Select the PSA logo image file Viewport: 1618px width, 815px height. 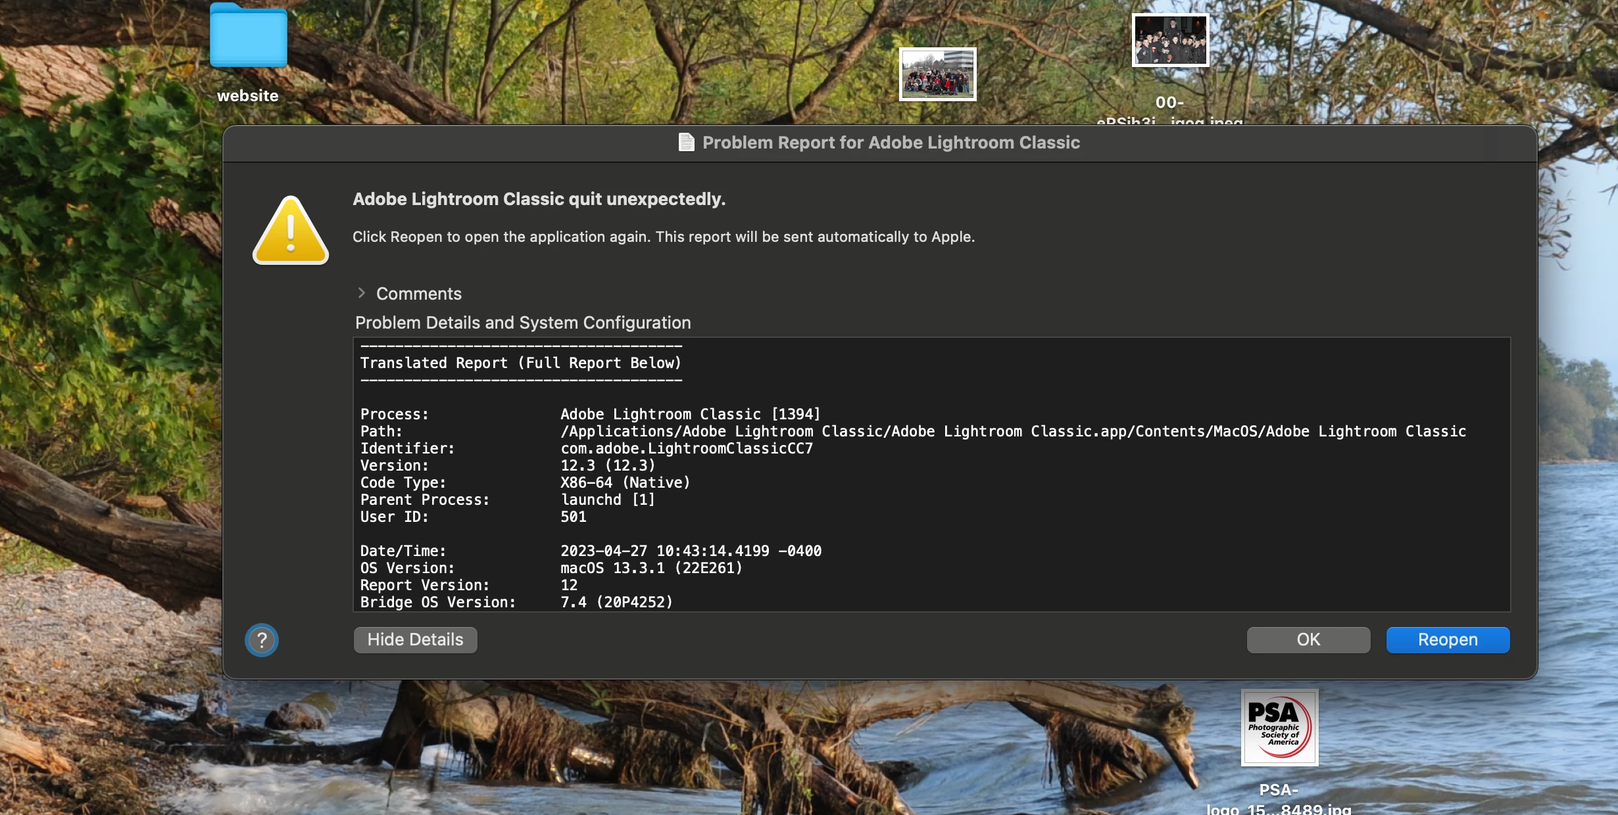[1279, 728]
